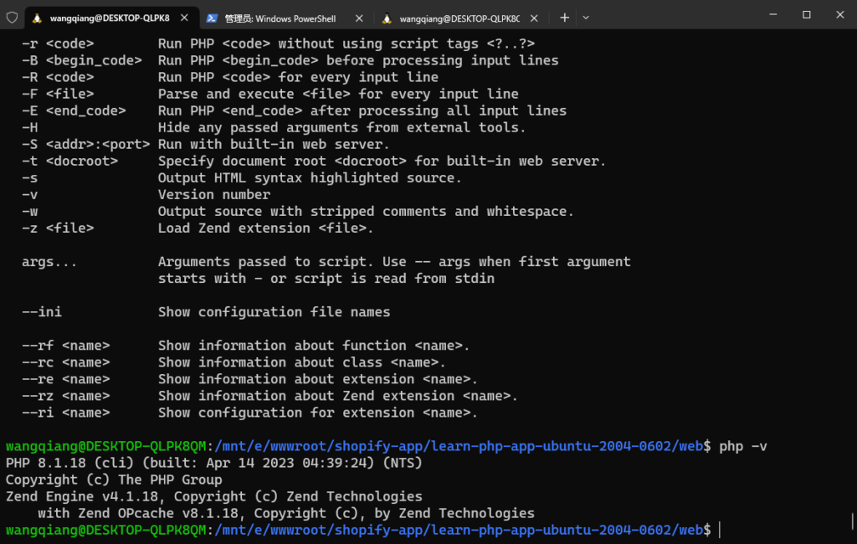Click the blinking cursor at the prompt

[x=718, y=529]
